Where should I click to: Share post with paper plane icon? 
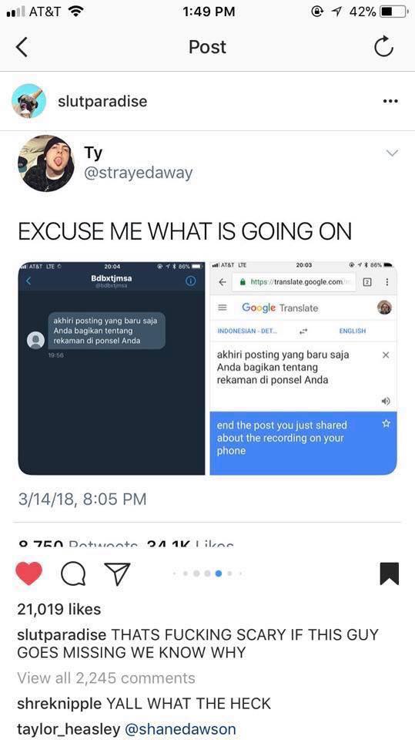coord(116,573)
